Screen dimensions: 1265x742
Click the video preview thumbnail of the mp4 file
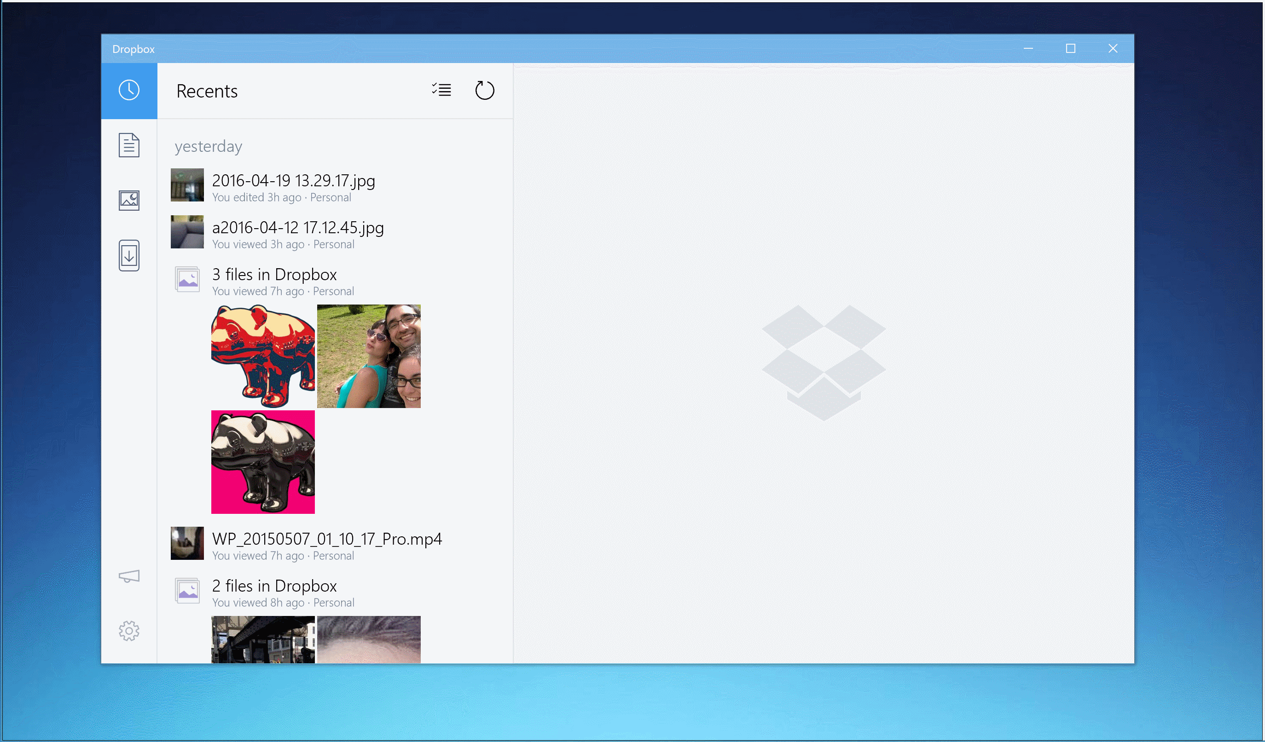click(x=187, y=543)
